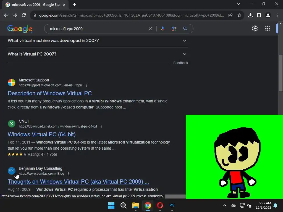Click the 'Benjamin Day Consulting' site name
Screen dimensions: 283x212
pyautogui.click(x=40, y=168)
